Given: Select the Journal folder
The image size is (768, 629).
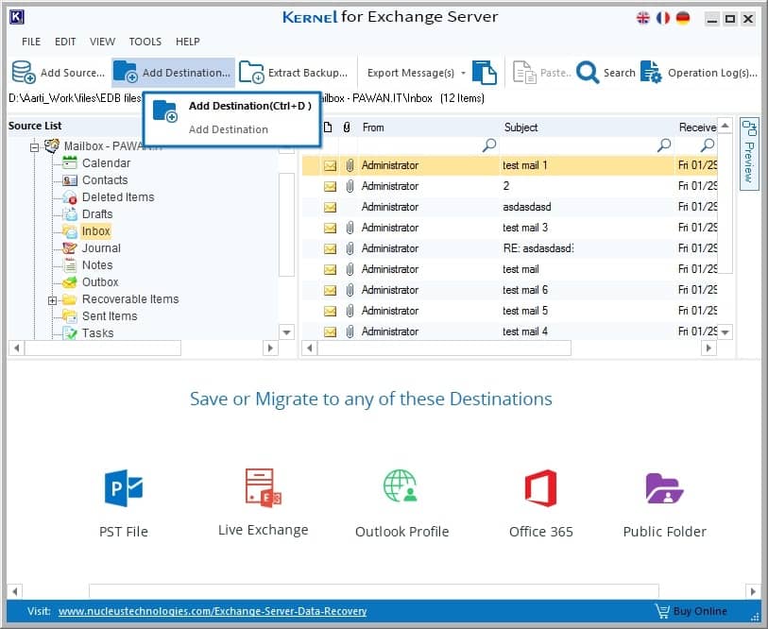Looking at the screenshot, I should tap(101, 248).
